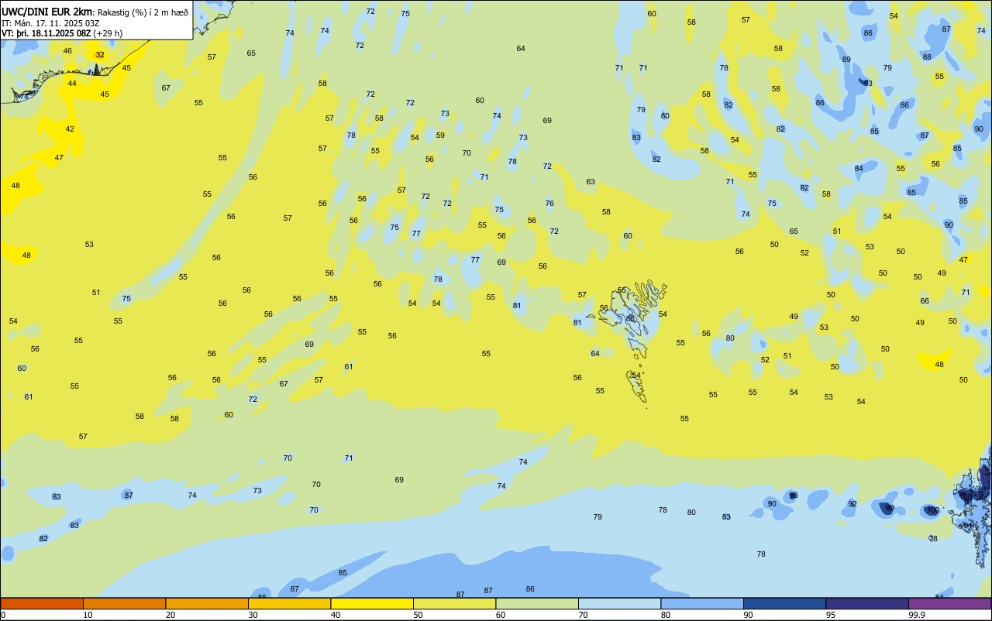This screenshot has height=621, width=992.
Task: Click the humidity value "89" on the map
Action: tap(846, 59)
